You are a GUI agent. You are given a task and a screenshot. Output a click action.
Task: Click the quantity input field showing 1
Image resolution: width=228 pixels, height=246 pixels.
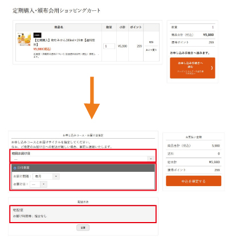(109, 46)
